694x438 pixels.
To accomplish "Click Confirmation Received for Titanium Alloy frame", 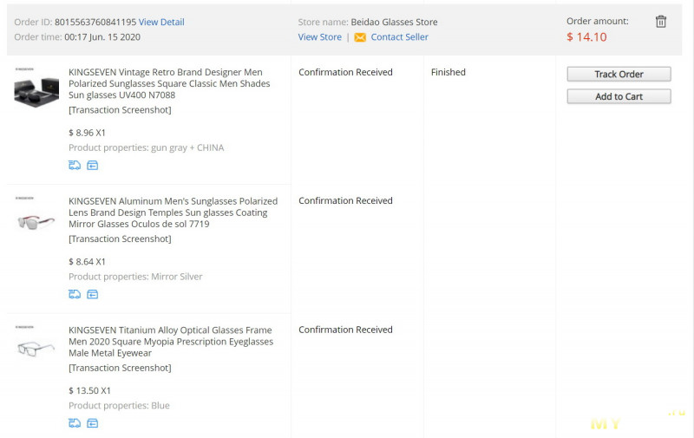I will [345, 330].
